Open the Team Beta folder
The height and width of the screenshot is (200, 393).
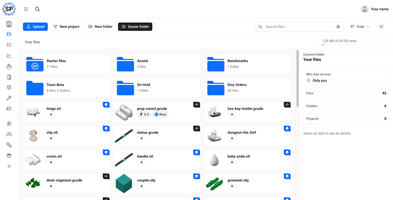click(66, 88)
